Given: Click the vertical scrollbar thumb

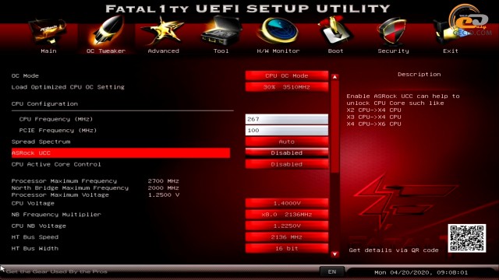Looking at the screenshot, I should click(334, 127).
